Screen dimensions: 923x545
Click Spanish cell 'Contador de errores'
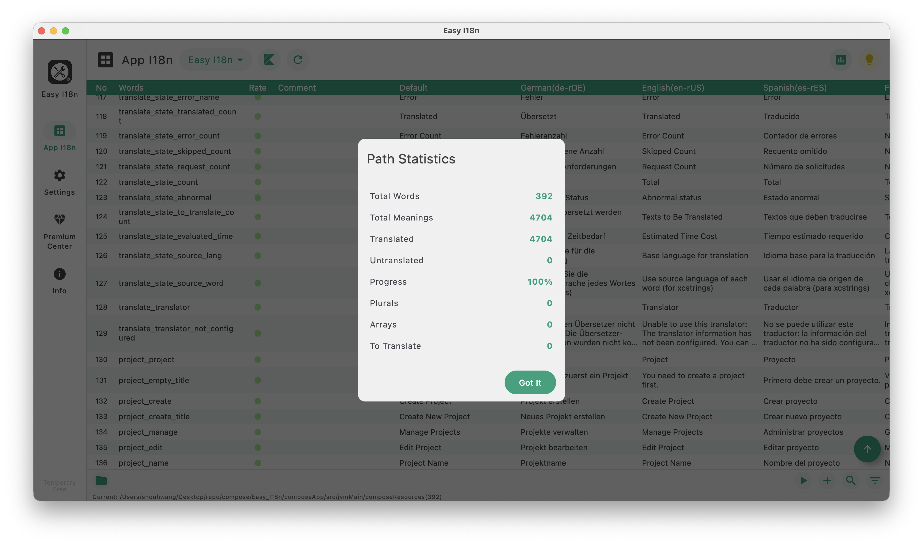pos(800,136)
